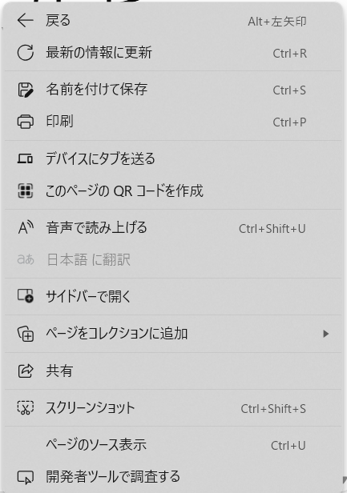
Task: Click the share icon
Action: (25, 371)
